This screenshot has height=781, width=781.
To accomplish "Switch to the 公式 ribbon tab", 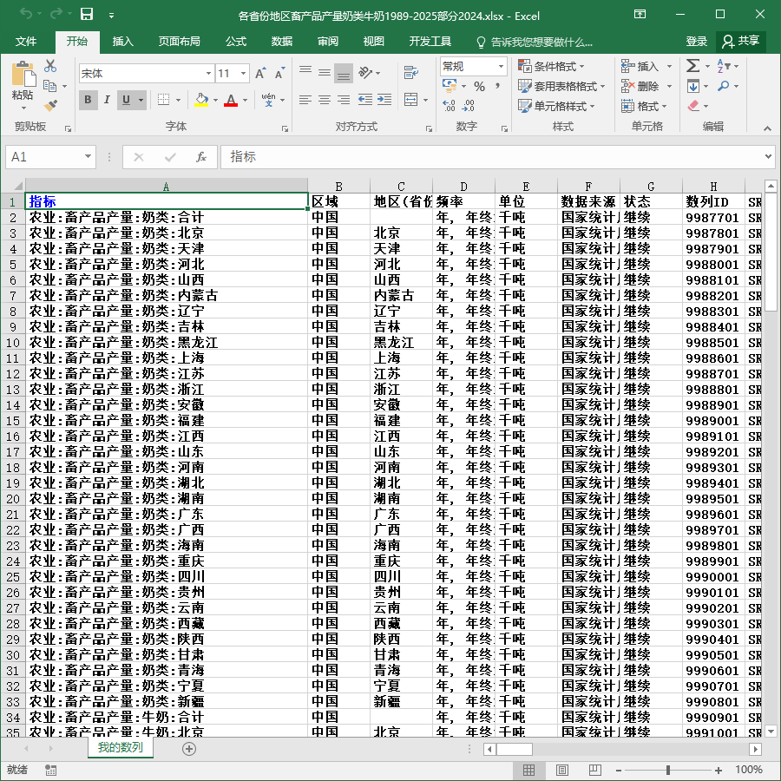I will (x=236, y=42).
